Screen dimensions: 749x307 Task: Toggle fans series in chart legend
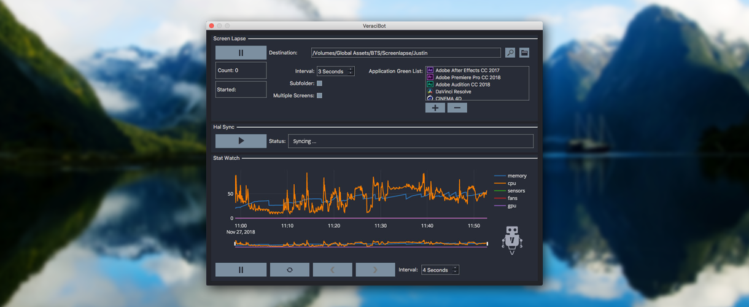coord(506,198)
